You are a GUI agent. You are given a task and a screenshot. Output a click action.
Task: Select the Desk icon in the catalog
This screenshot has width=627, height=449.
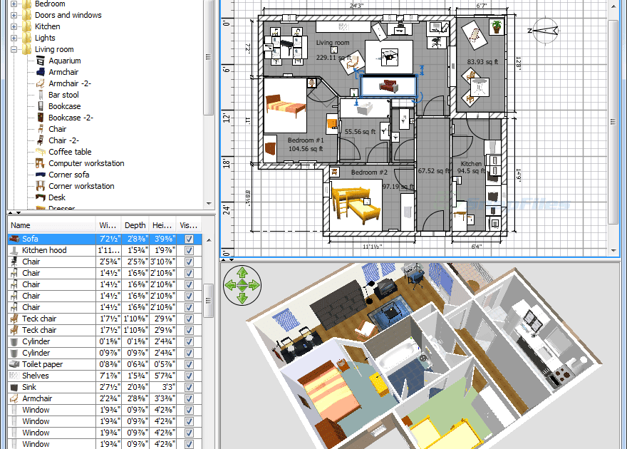coord(40,197)
